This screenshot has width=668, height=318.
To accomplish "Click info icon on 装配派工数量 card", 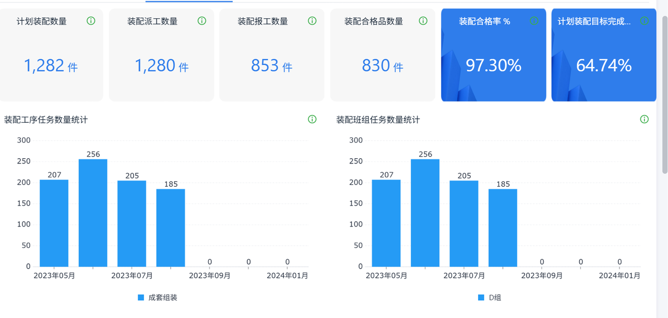I will point(202,21).
